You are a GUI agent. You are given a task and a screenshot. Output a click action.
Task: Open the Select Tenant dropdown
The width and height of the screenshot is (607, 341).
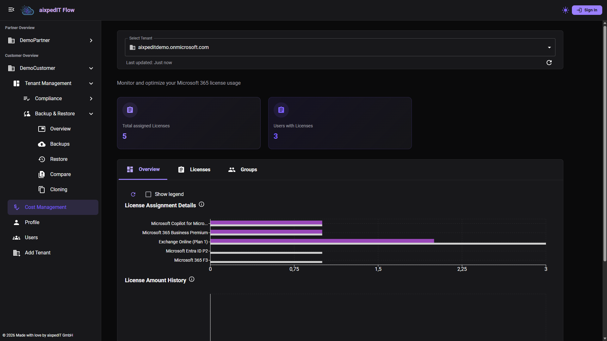(340, 47)
